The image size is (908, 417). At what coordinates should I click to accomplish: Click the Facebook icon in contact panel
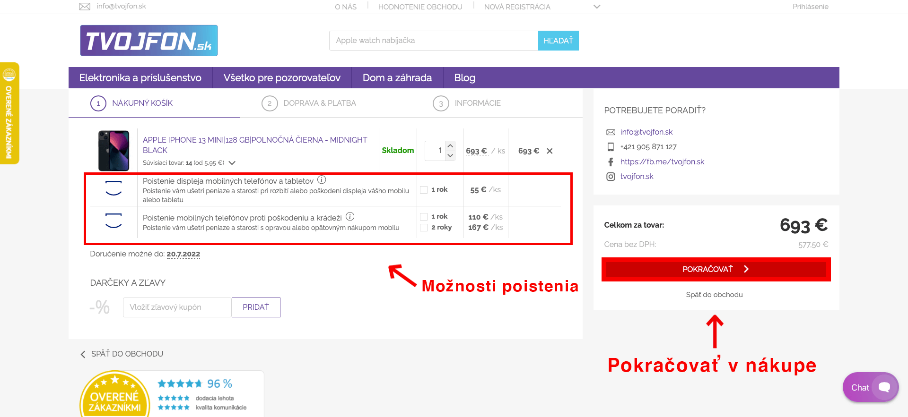[x=611, y=162]
